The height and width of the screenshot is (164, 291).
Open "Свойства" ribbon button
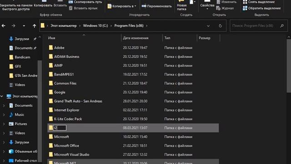(207, 5)
